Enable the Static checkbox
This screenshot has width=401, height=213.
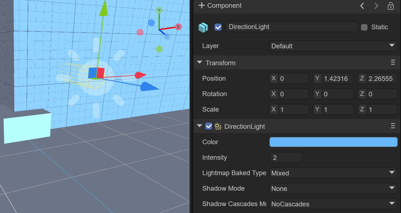click(x=364, y=27)
